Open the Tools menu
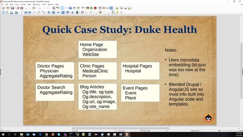The width and height of the screenshot is (243, 137). coord(44,4)
